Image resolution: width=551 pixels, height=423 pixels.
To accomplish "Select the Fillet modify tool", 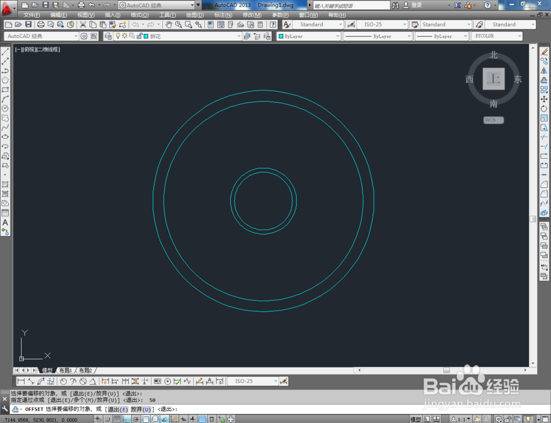I will [x=544, y=194].
